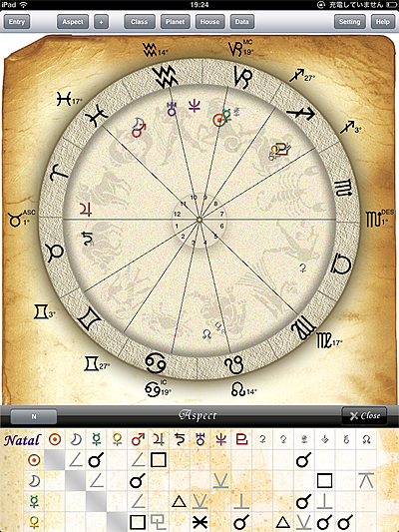Tap the Jupiter glyph inside the chart wheel
399x532 pixels.
click(x=86, y=209)
